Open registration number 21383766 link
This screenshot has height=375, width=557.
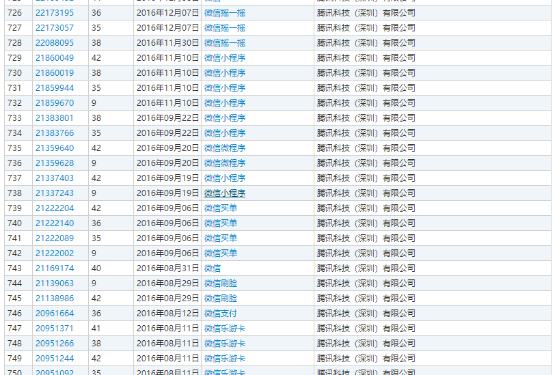pos(55,133)
